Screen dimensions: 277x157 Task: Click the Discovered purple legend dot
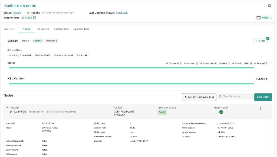point(167,63)
